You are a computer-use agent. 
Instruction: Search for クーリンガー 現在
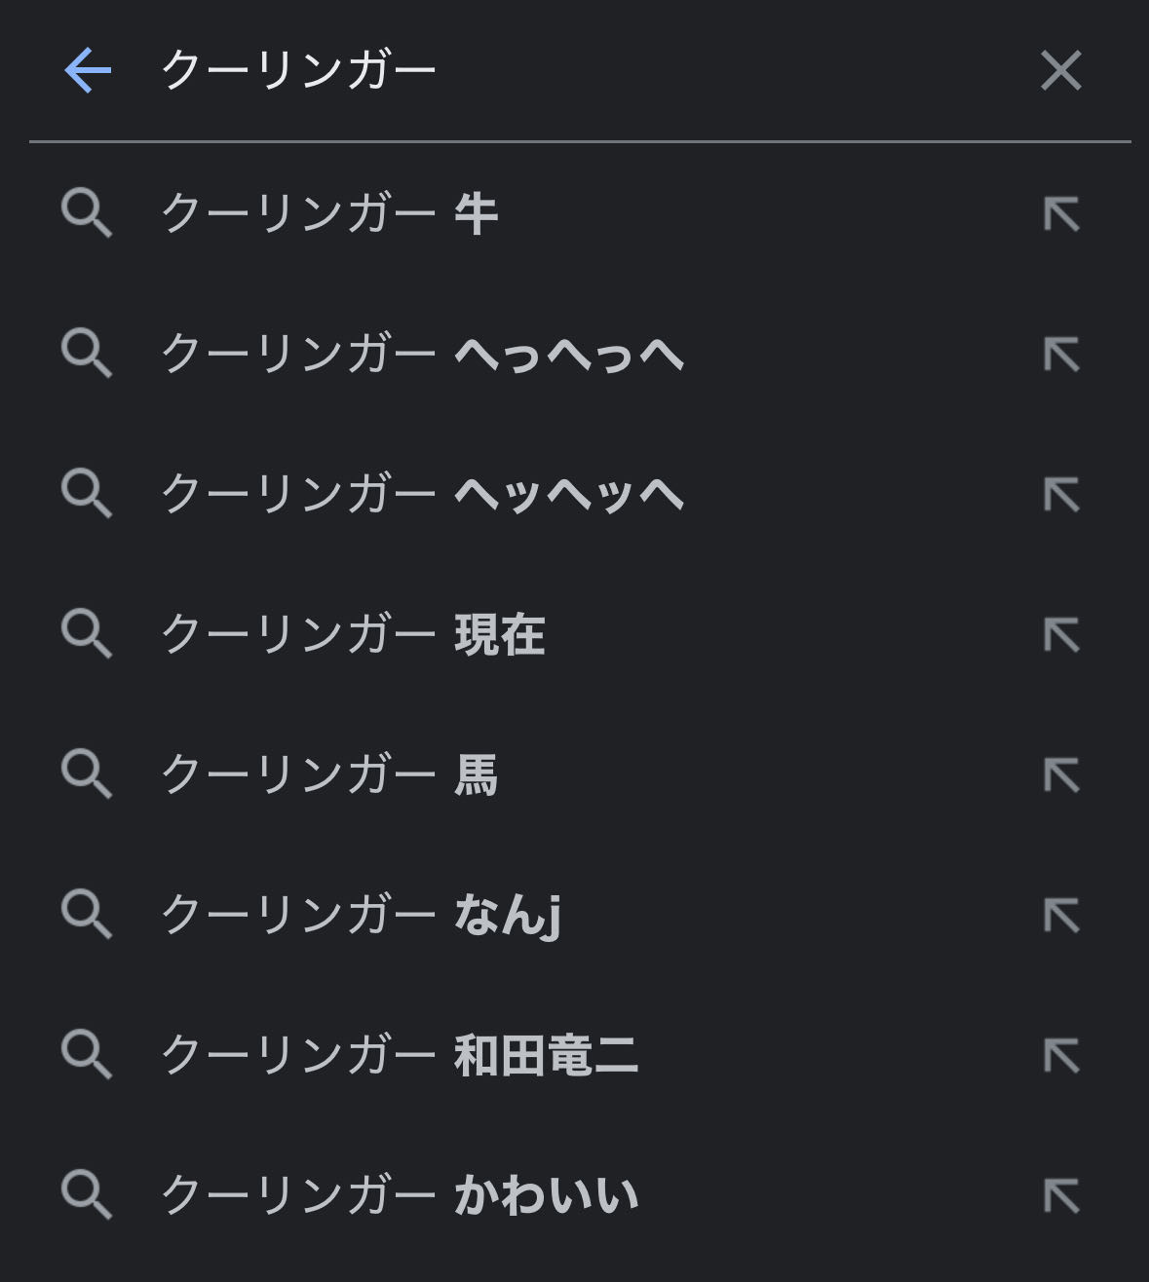pyautogui.click(x=353, y=634)
